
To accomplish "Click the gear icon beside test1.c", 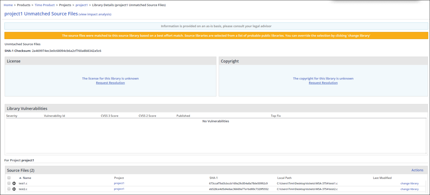I will click(14, 183).
